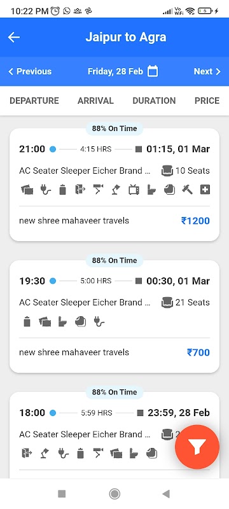
Task: Sort buses by DURATION
Action: coord(154,101)
